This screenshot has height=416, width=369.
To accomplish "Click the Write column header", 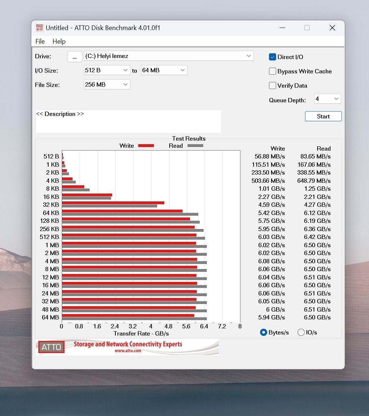I will [x=278, y=148].
